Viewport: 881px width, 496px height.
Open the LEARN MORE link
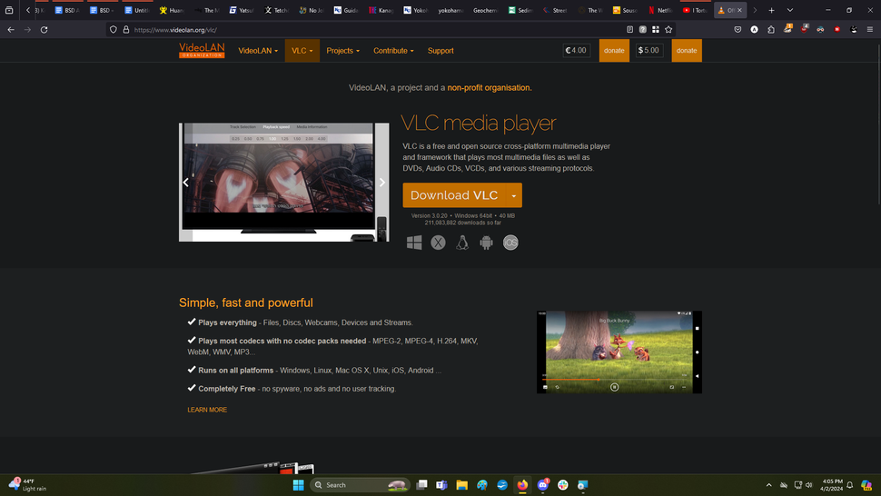(207, 410)
